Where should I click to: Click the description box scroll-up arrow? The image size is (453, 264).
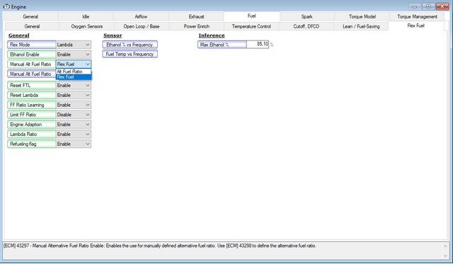(x=445, y=246)
